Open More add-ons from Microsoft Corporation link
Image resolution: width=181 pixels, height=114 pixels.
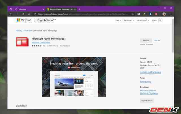tap(149, 92)
